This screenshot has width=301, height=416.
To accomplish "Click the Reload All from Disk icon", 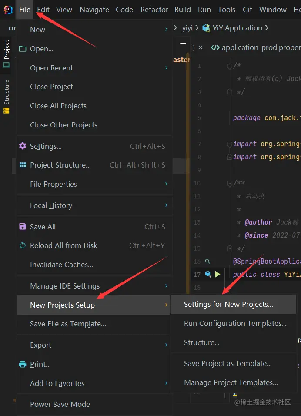I will 23,245.
